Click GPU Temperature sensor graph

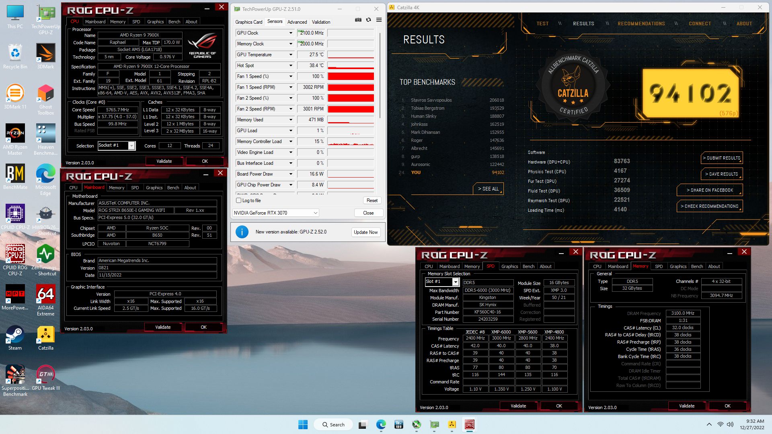(x=351, y=55)
